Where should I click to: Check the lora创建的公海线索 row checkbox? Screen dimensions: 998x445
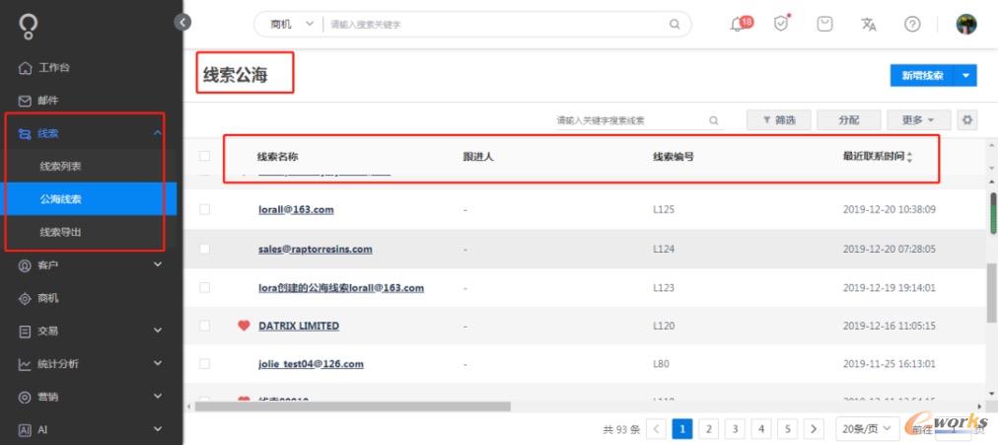coord(204,288)
